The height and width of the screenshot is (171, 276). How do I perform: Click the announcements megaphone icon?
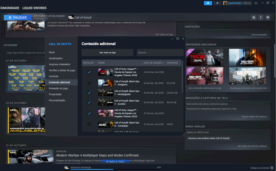pos(208,3)
